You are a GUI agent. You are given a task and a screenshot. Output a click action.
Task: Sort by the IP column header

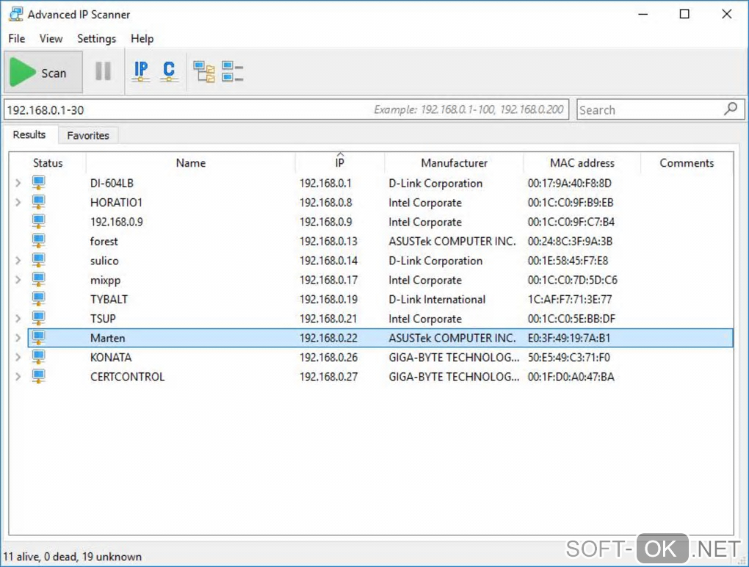coord(340,163)
